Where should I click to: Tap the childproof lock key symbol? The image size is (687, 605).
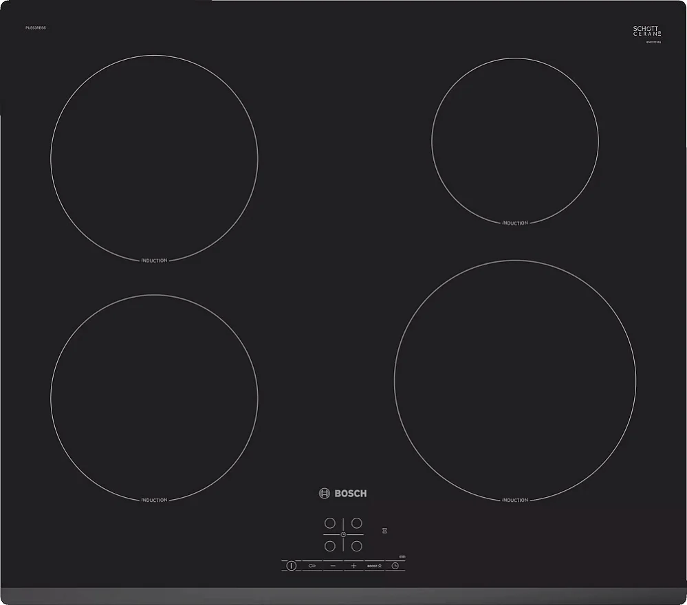click(x=312, y=566)
